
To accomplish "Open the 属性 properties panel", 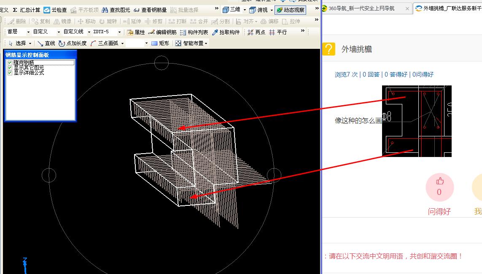I will pyautogui.click(x=135, y=32).
